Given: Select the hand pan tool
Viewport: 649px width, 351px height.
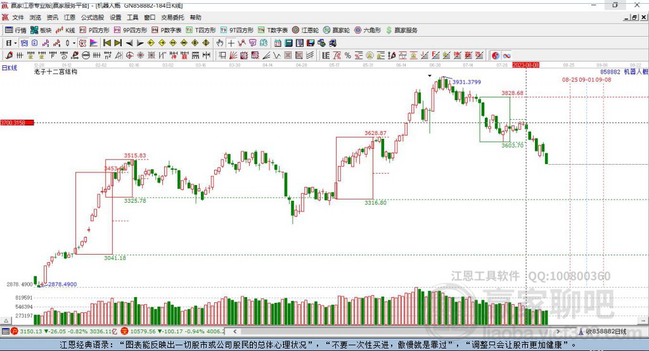Looking at the screenshot, I should pyautogui.click(x=220, y=43).
